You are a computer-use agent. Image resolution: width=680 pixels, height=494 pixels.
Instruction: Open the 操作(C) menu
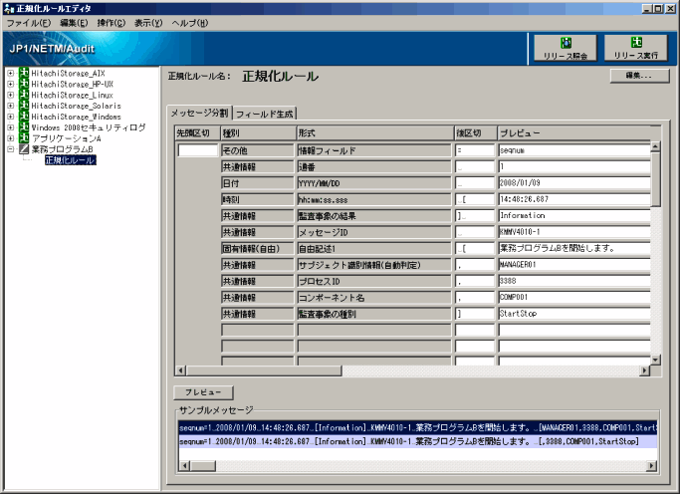[112, 22]
